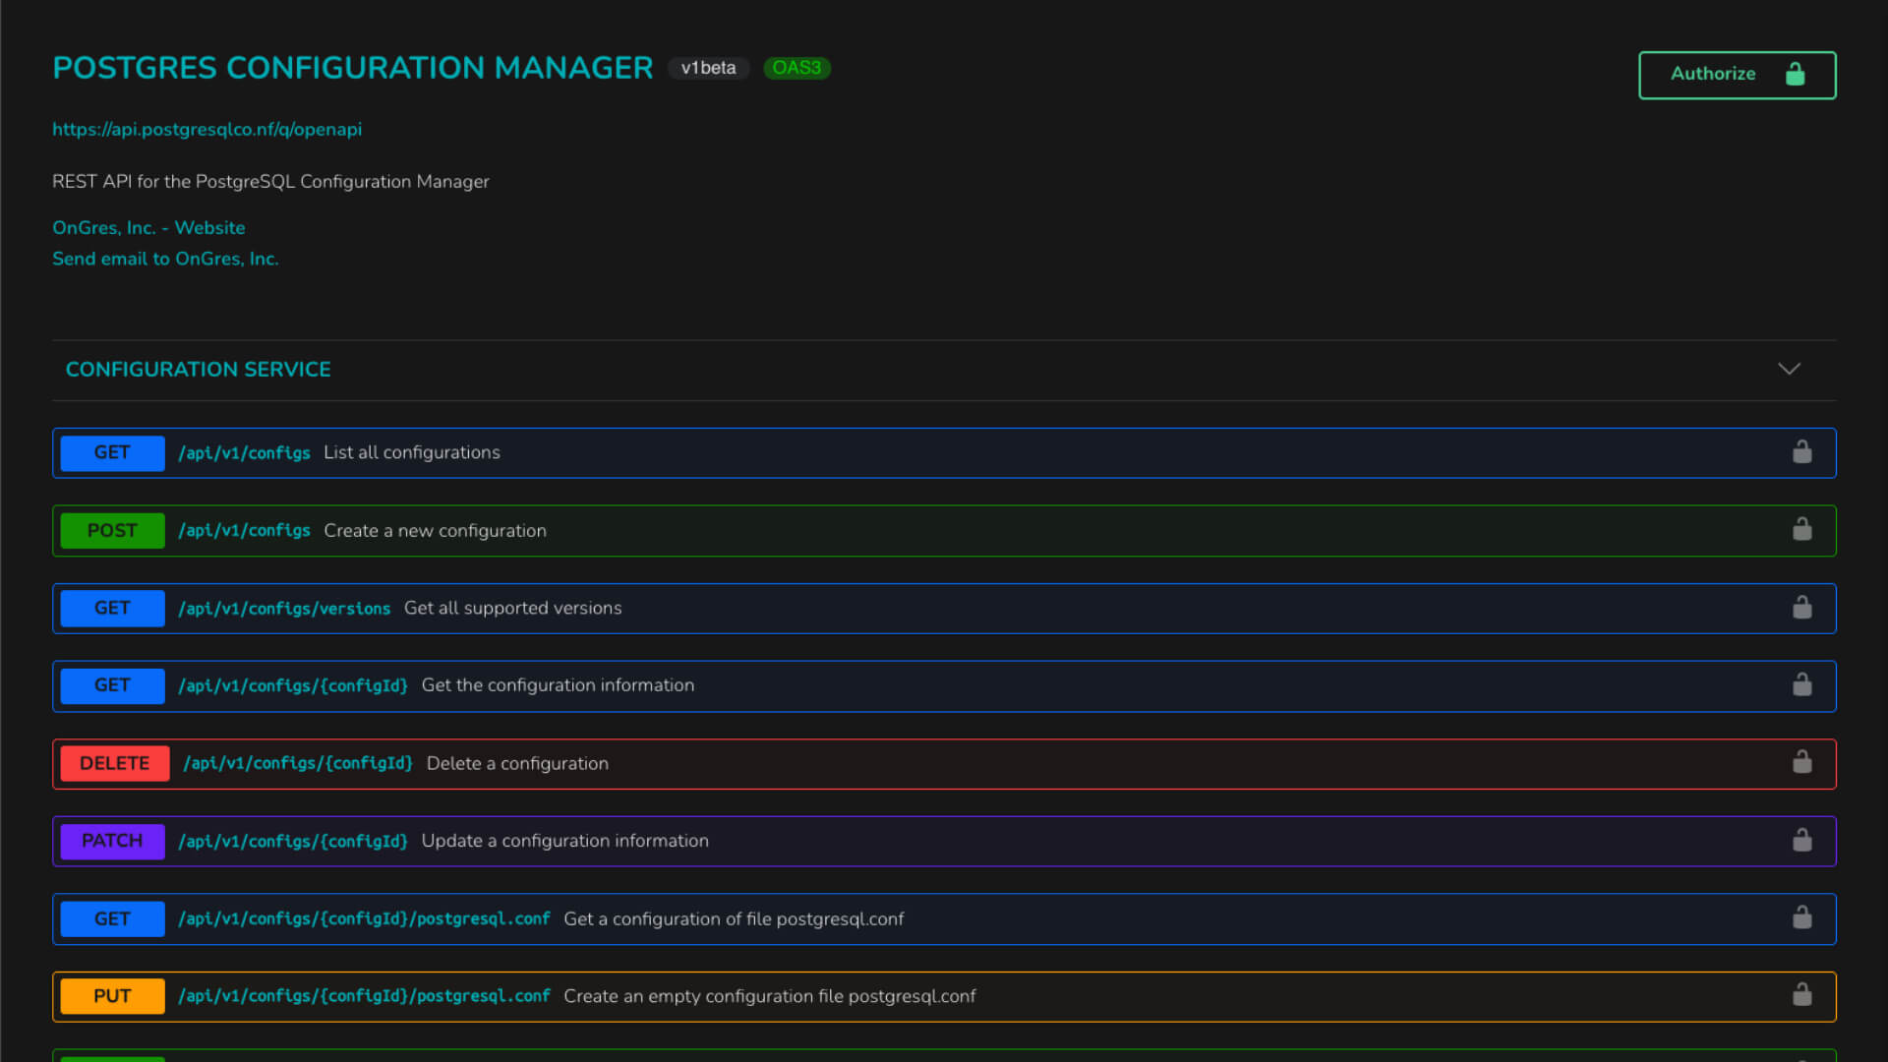Click the OAS3 badge
Screen dimensions: 1888x1062
click(x=796, y=68)
